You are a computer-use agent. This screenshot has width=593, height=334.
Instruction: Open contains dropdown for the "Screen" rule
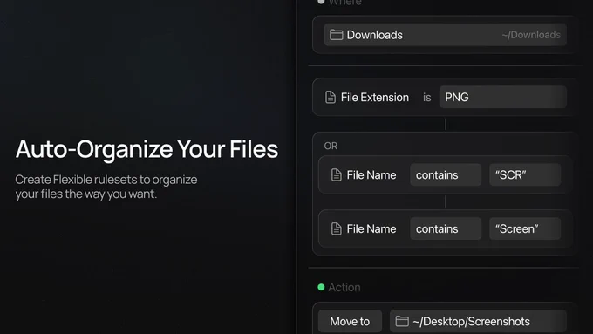(x=446, y=228)
